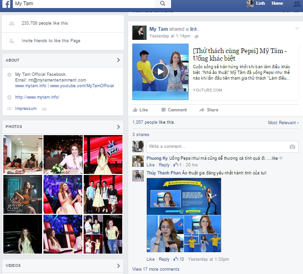Click View 17 more comments
303x274 pixels.
click(x=156, y=269)
